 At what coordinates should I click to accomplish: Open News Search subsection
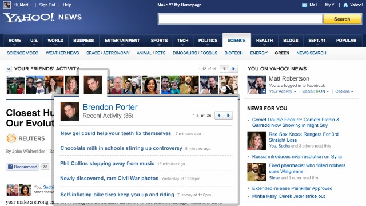click(x=311, y=53)
